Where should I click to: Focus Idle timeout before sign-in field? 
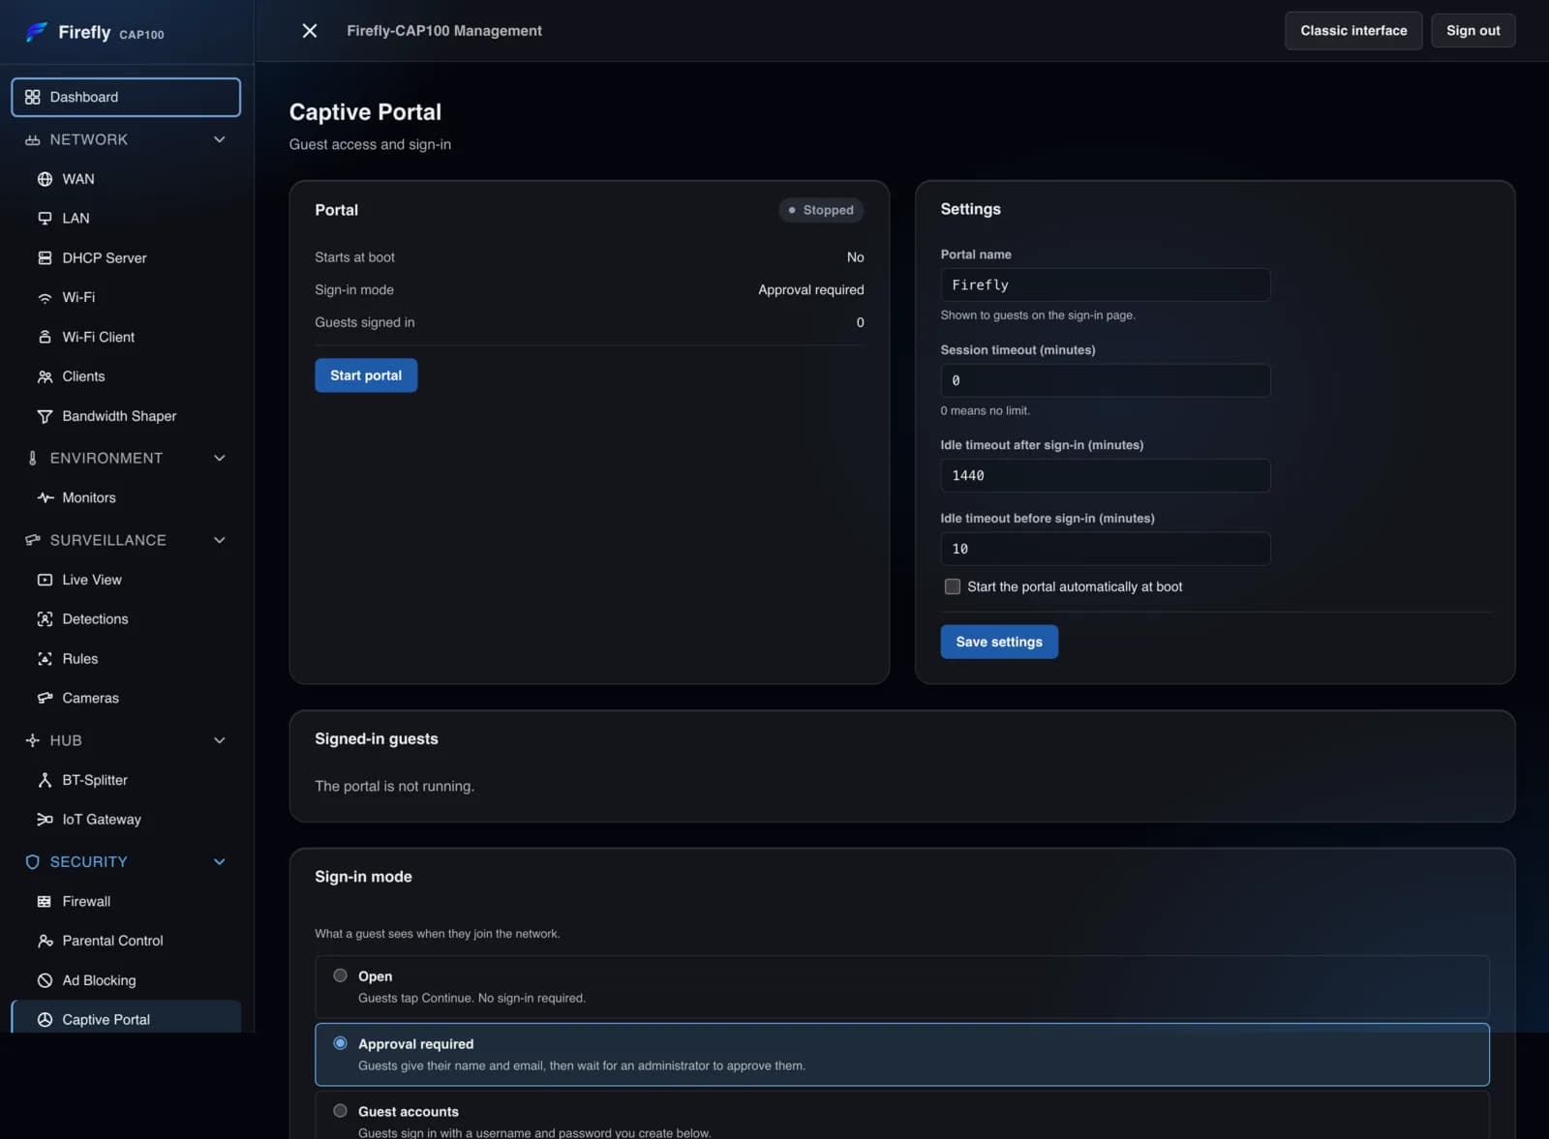[x=1106, y=549]
